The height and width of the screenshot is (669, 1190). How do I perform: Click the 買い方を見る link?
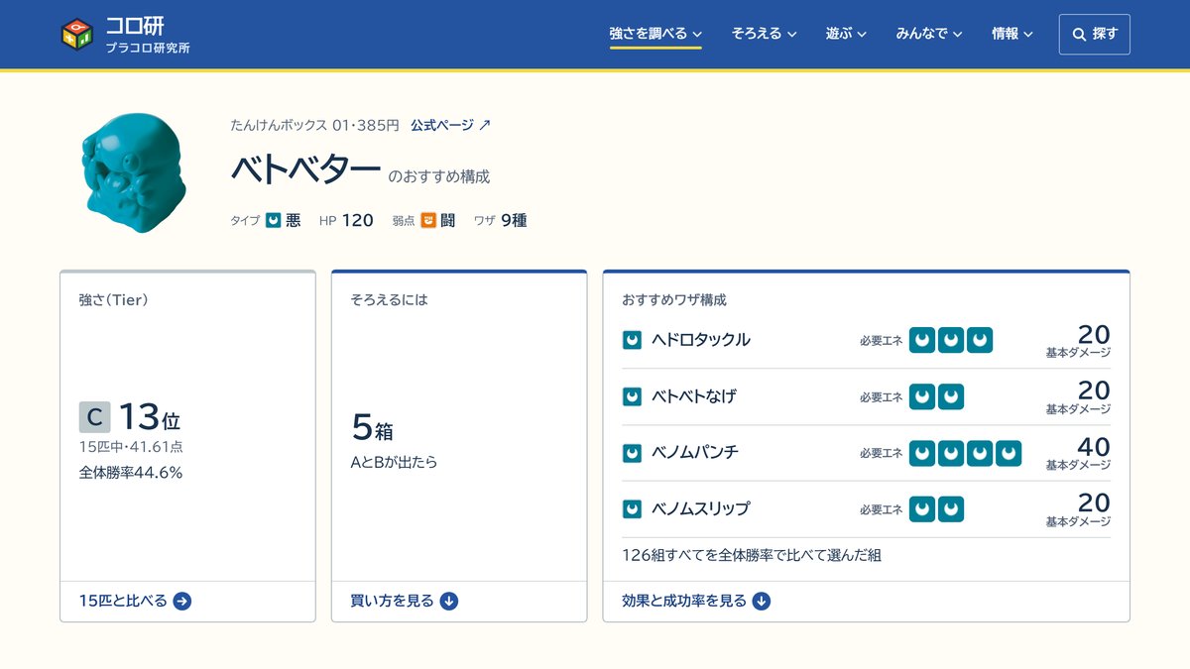click(x=404, y=601)
